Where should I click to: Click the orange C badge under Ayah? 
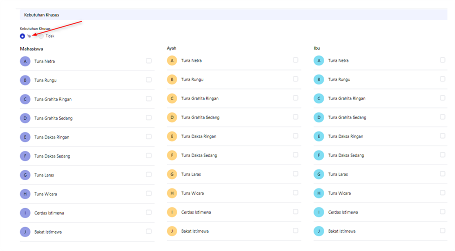click(x=172, y=98)
